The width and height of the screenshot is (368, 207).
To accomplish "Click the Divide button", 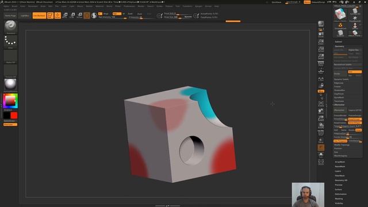I will point(340,74).
